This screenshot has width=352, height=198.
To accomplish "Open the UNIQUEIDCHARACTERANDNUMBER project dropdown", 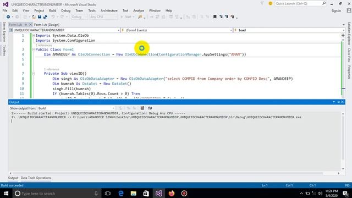I will point(64,30).
